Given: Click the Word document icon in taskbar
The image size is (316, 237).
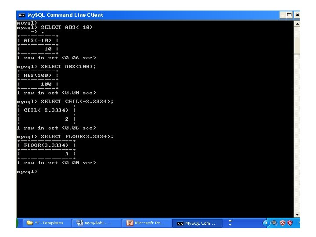Looking at the screenshot, I should (x=80, y=223).
